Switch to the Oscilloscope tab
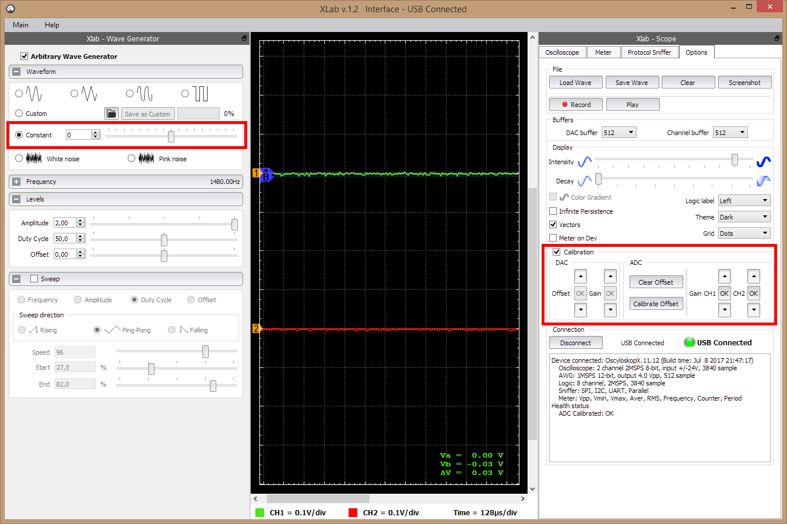787x524 pixels. (562, 52)
